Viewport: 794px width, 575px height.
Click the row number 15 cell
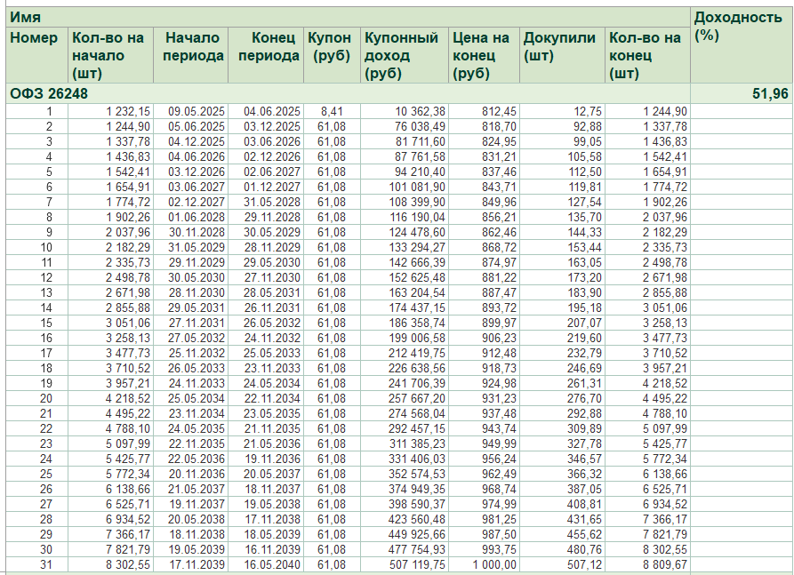coord(46,323)
